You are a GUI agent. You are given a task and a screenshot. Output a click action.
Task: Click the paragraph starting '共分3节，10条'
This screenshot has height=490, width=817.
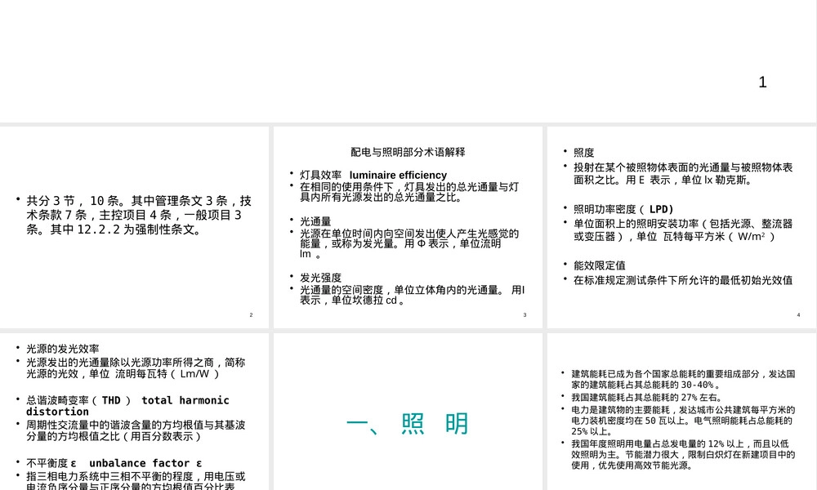[139, 215]
